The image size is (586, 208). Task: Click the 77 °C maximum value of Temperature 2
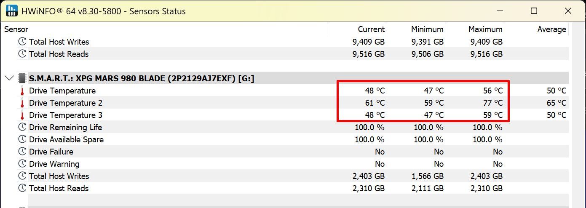493,103
